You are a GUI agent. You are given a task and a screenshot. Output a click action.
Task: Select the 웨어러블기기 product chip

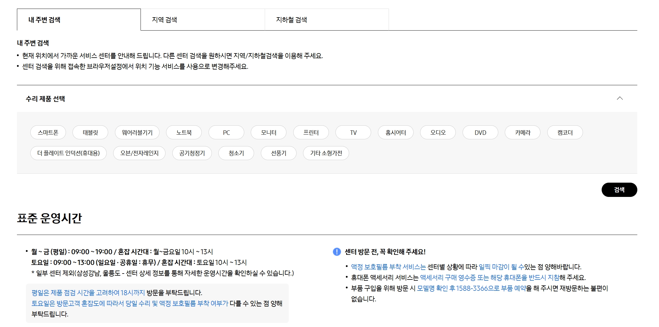point(137,132)
